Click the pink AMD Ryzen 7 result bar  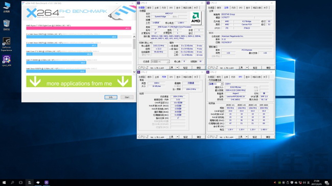(79, 28)
